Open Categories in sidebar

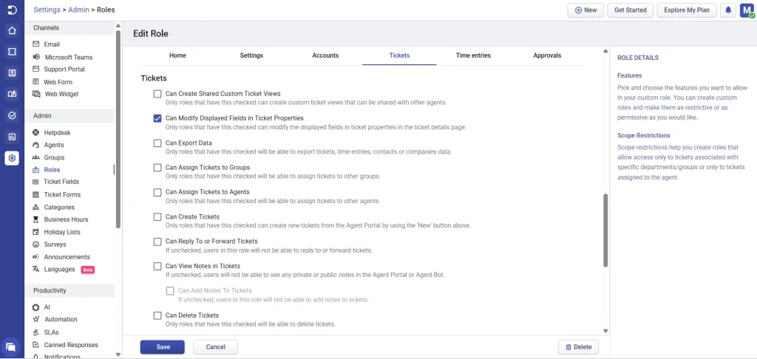(59, 207)
